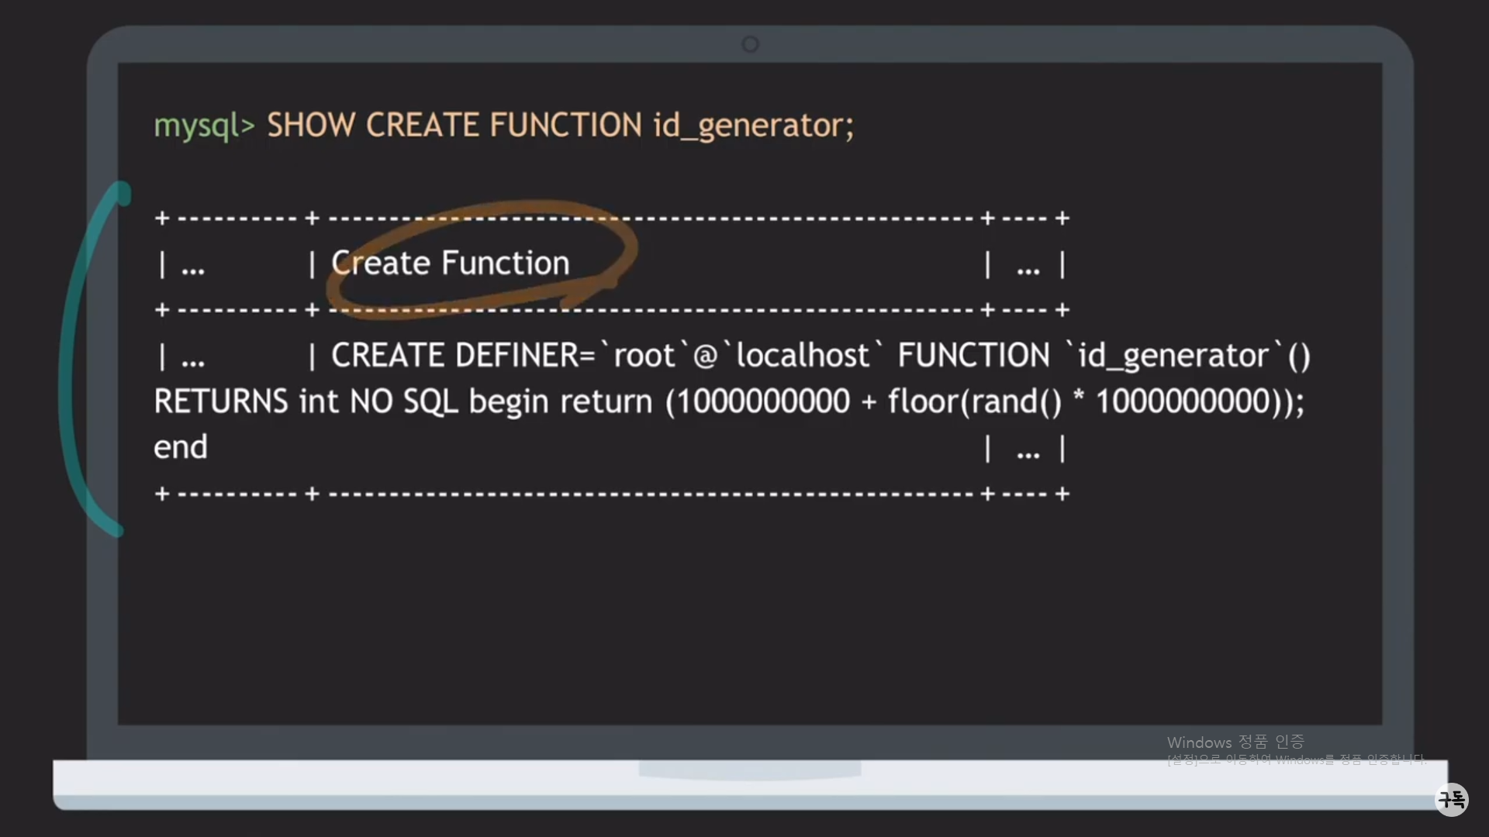
Task: Click the localhost text in the definer
Action: coord(801,356)
